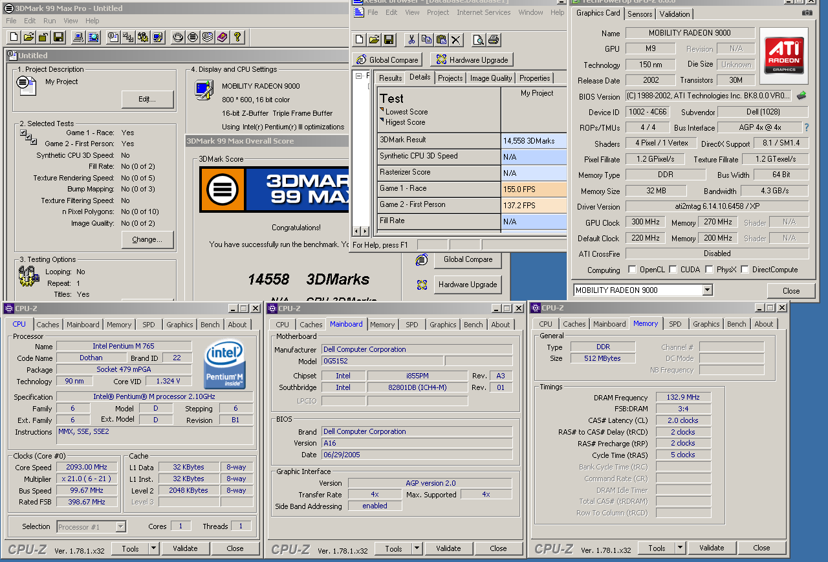The height and width of the screenshot is (562, 828).
Task: Click the Core Speed 2093.00 MHz field
Action: click(x=87, y=467)
